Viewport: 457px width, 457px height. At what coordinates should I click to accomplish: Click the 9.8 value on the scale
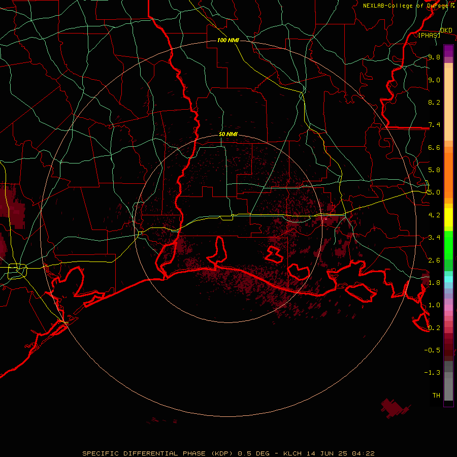[x=434, y=57]
